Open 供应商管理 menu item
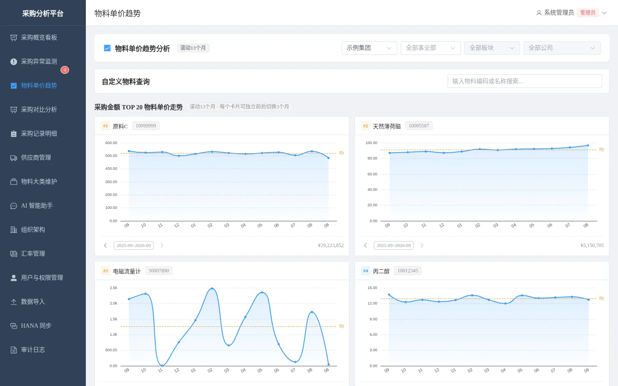The image size is (618, 386). 43,158
